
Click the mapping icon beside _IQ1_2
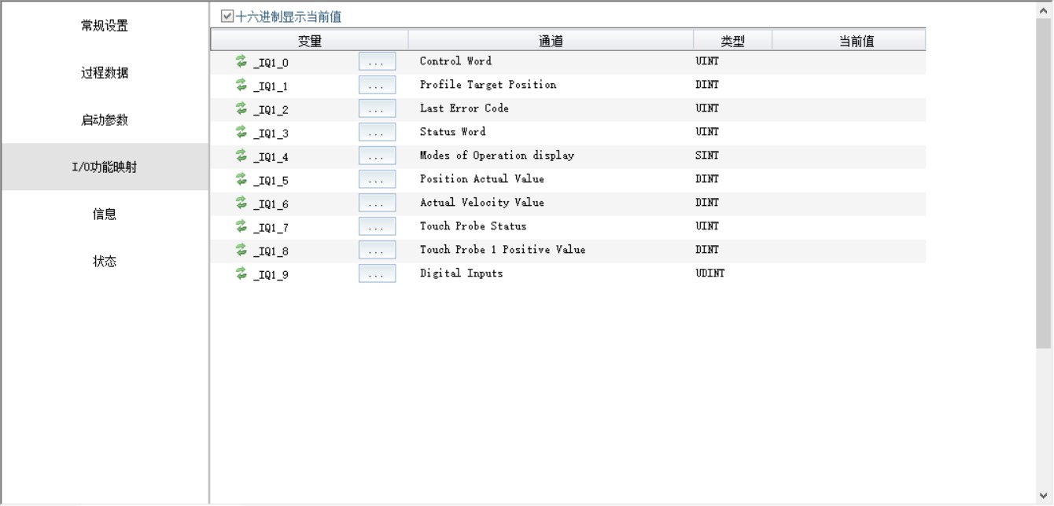[x=241, y=108]
